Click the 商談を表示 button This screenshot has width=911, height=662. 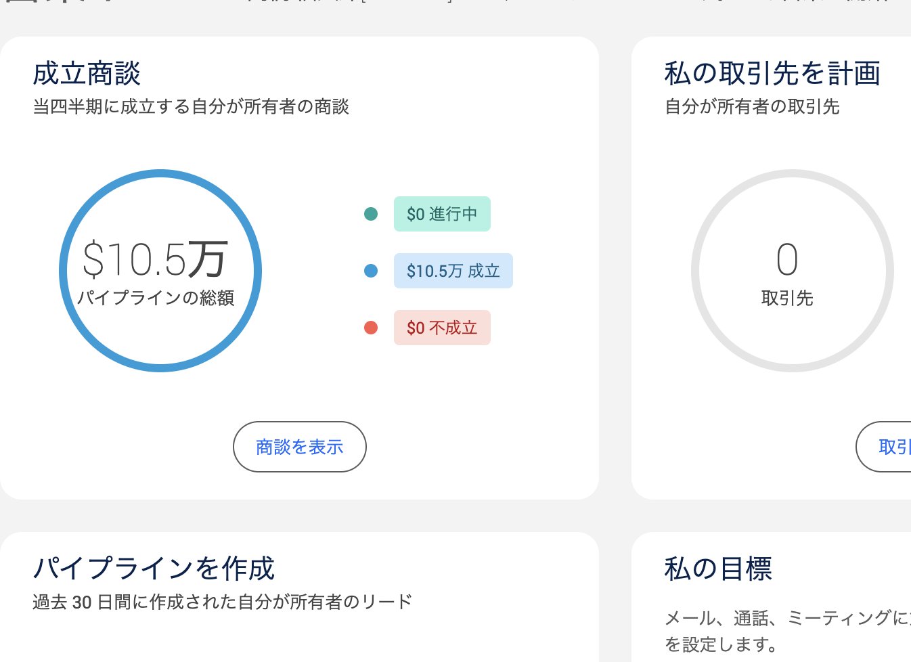point(300,447)
